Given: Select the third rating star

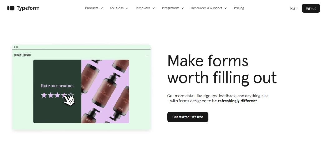Looking at the screenshot, I should 57,95.
